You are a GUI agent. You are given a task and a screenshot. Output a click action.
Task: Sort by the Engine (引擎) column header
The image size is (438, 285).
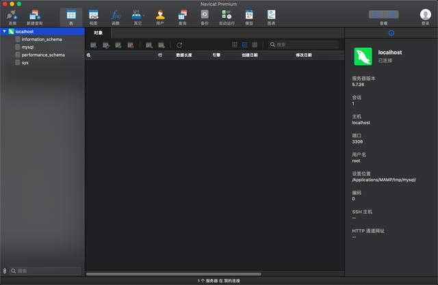pos(216,55)
